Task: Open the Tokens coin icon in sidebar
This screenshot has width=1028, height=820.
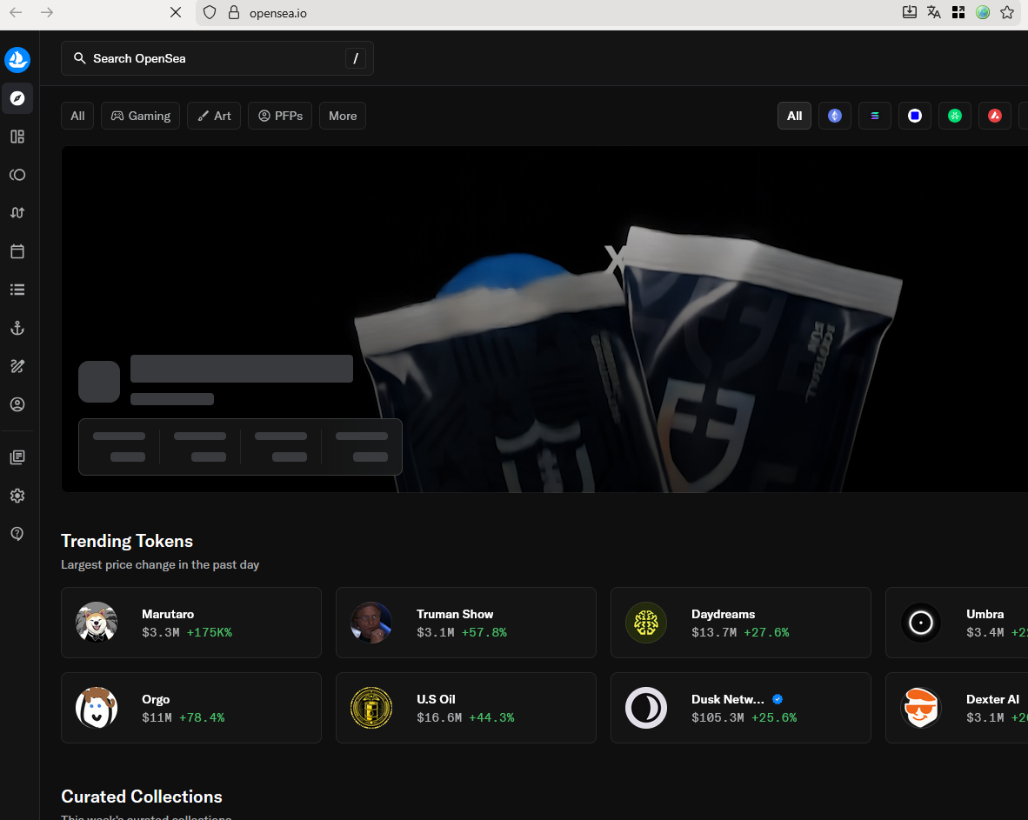Action: (x=17, y=175)
